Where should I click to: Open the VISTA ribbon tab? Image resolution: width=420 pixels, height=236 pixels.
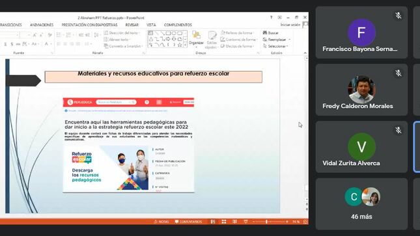click(151, 25)
